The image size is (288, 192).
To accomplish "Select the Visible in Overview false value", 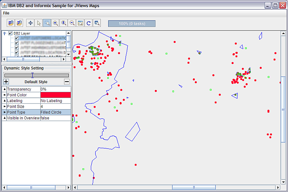I will (56, 118).
